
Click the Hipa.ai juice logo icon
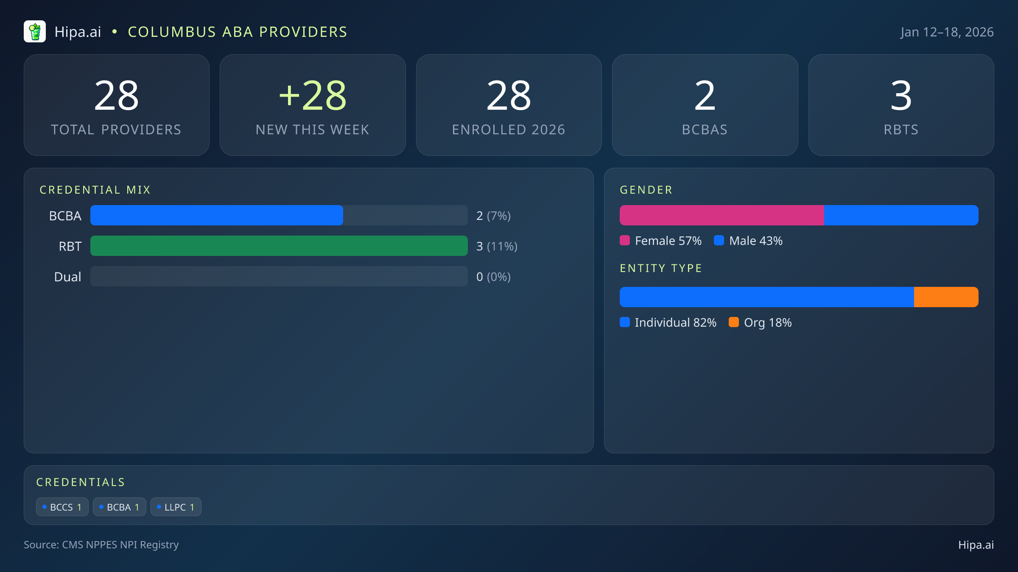pyautogui.click(x=35, y=31)
